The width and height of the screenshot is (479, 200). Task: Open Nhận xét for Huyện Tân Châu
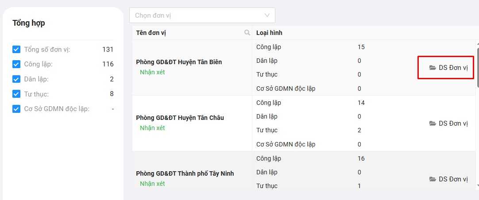(152, 128)
